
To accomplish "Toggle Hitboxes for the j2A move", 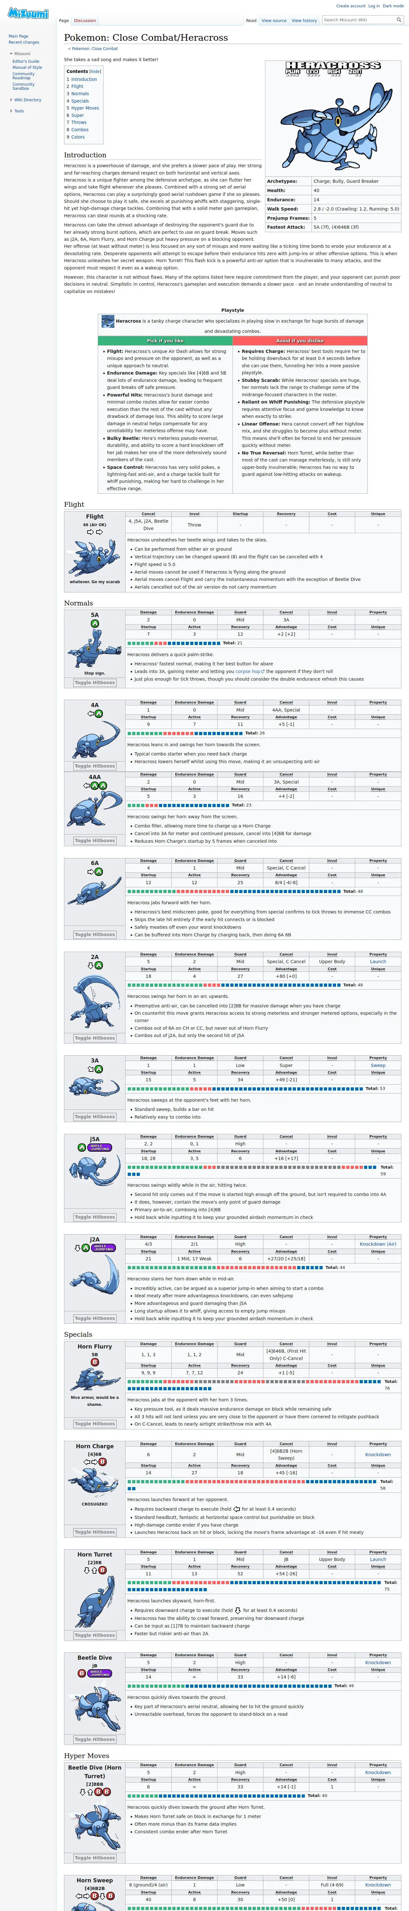I will (94, 1318).
